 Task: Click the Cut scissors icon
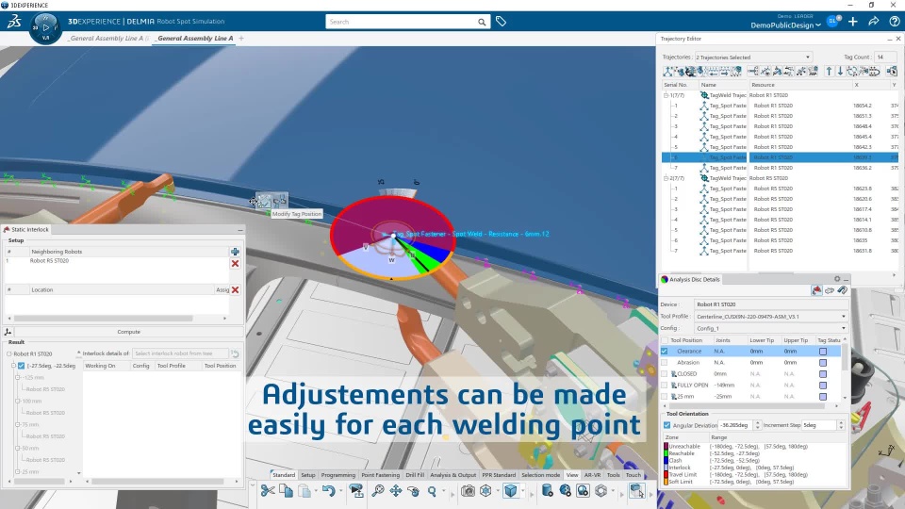coord(267,490)
